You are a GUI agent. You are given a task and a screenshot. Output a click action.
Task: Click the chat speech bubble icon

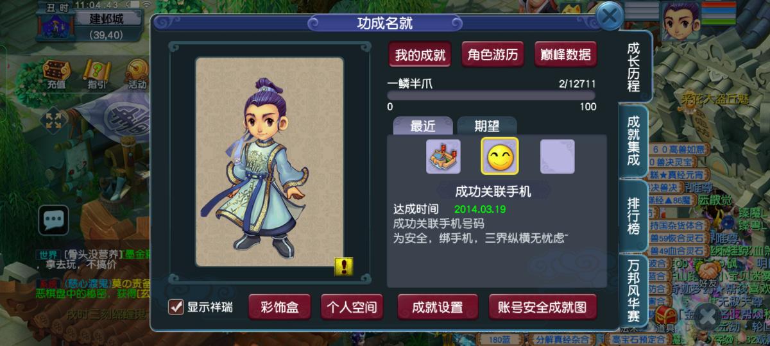click(53, 221)
